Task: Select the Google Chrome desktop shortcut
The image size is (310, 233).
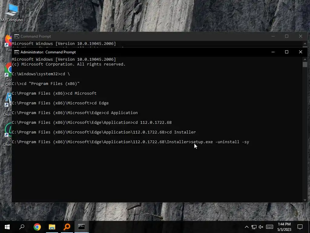Action: pyautogui.click(x=8, y=75)
